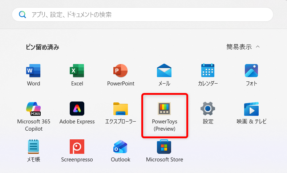The height and width of the screenshot is (173, 287).
Task: Open Microsoft Store
Action: pyautogui.click(x=164, y=151)
